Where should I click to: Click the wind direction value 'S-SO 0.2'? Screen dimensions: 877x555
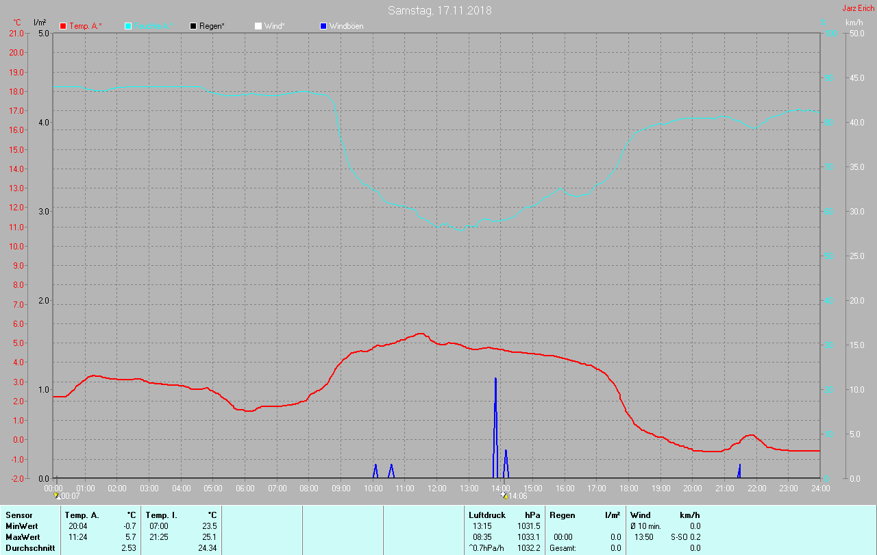[685, 536]
